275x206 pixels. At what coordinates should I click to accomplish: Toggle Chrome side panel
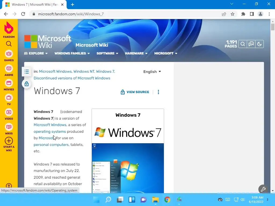[x=252, y=14]
